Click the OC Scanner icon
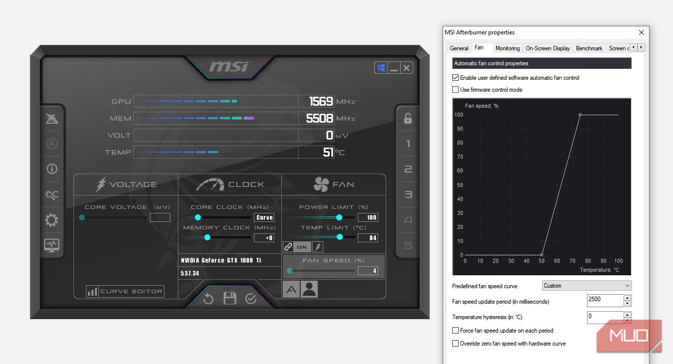673x364 pixels. point(52,195)
